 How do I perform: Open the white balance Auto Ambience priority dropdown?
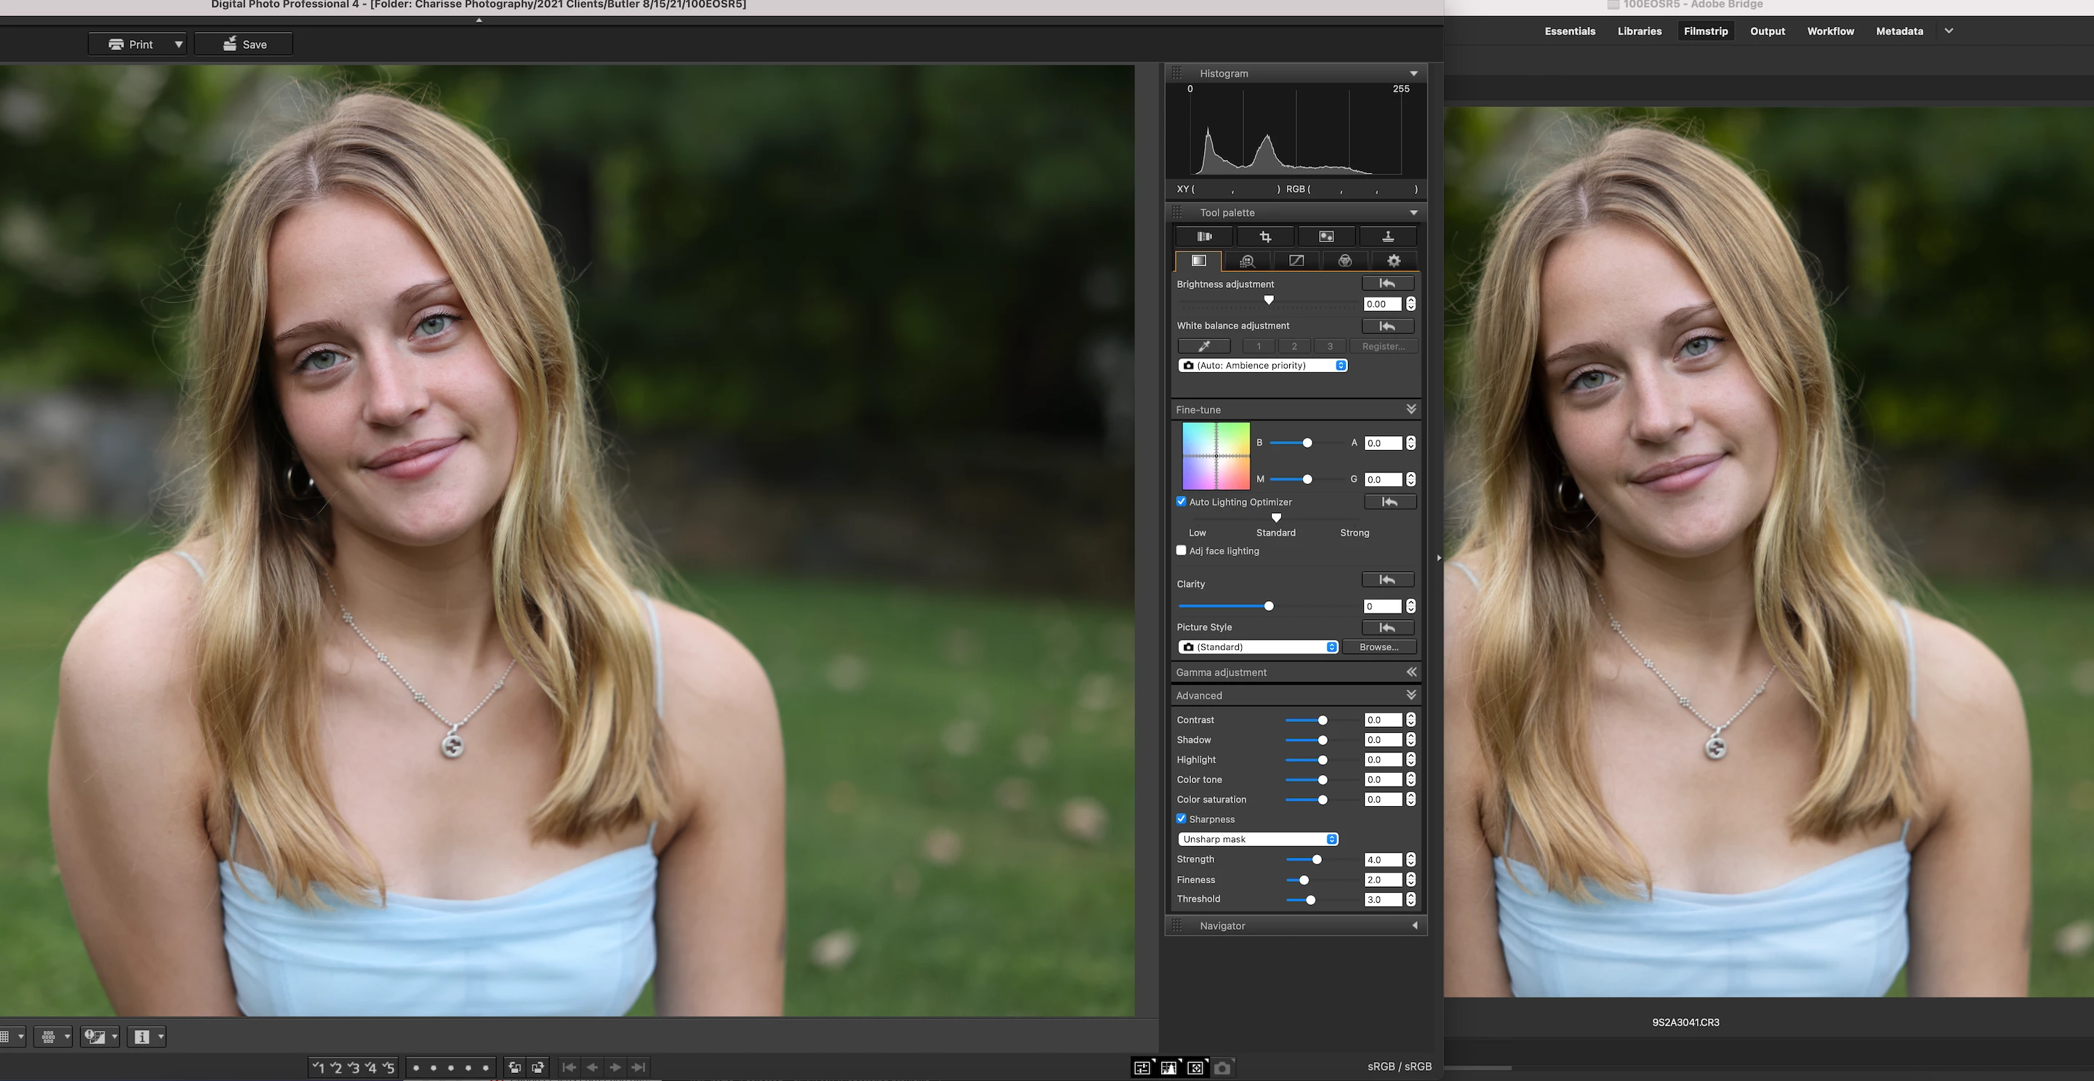coord(1262,366)
